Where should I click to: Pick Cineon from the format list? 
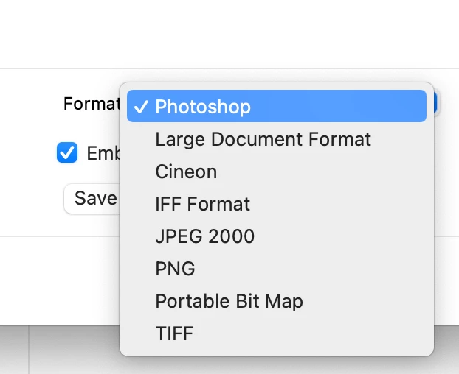pyautogui.click(x=186, y=172)
